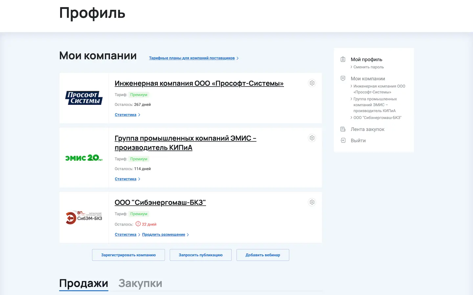View Статистика for ЭМИС company
The width and height of the screenshot is (473, 295).
[x=125, y=179]
